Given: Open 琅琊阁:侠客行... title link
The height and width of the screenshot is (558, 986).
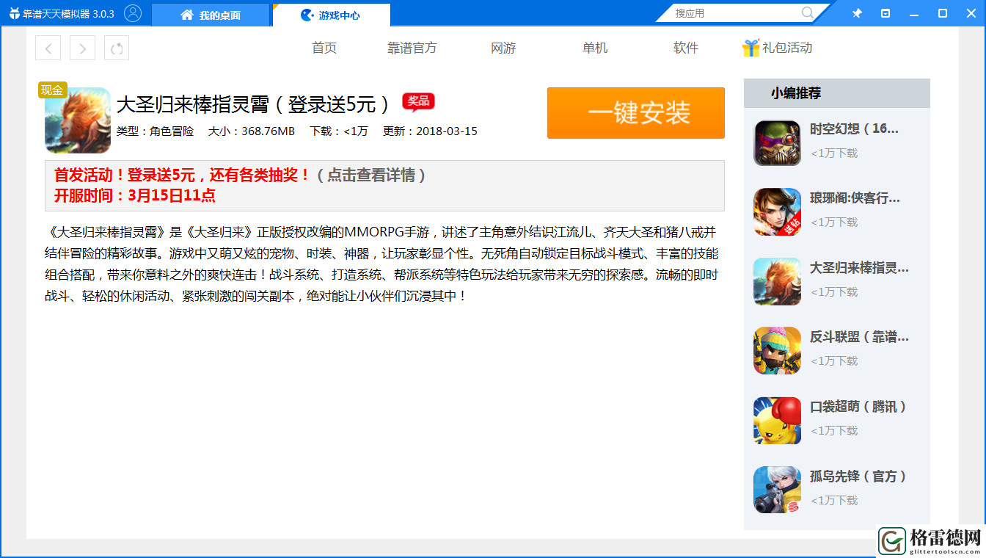Looking at the screenshot, I should [x=855, y=198].
